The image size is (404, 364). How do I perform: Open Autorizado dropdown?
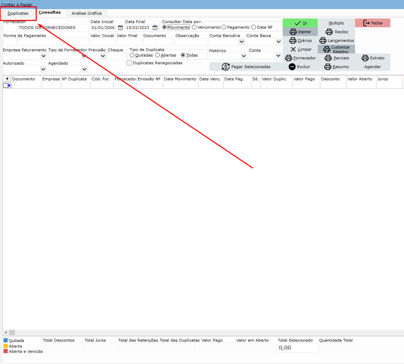pyautogui.click(x=43, y=69)
